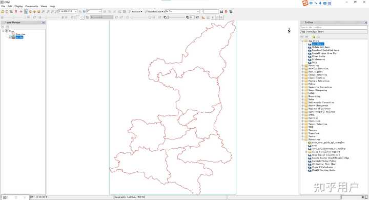This screenshot has height=200, width=369.
Task: Open the Display menu
Action: click(18, 6)
